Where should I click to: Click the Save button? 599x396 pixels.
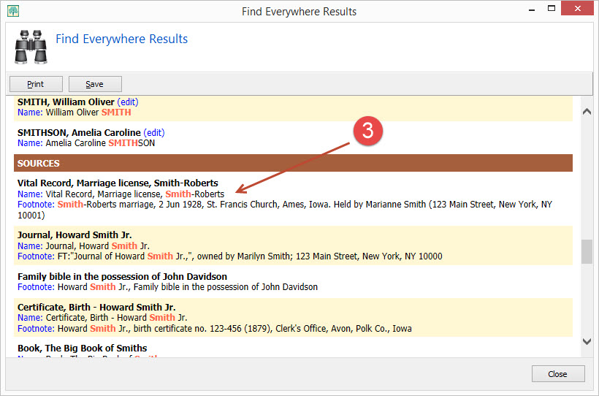click(95, 84)
